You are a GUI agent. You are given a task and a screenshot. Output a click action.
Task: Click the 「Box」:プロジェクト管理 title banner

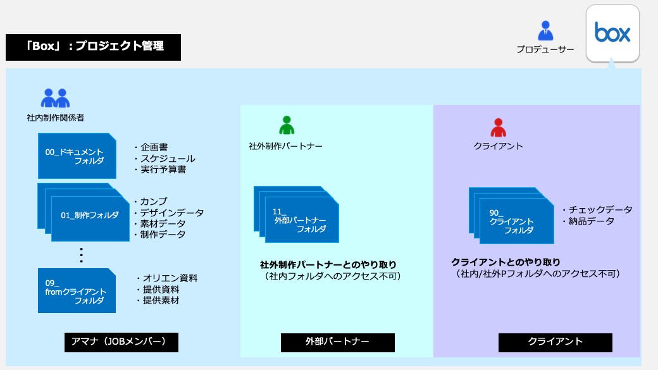[x=93, y=47]
